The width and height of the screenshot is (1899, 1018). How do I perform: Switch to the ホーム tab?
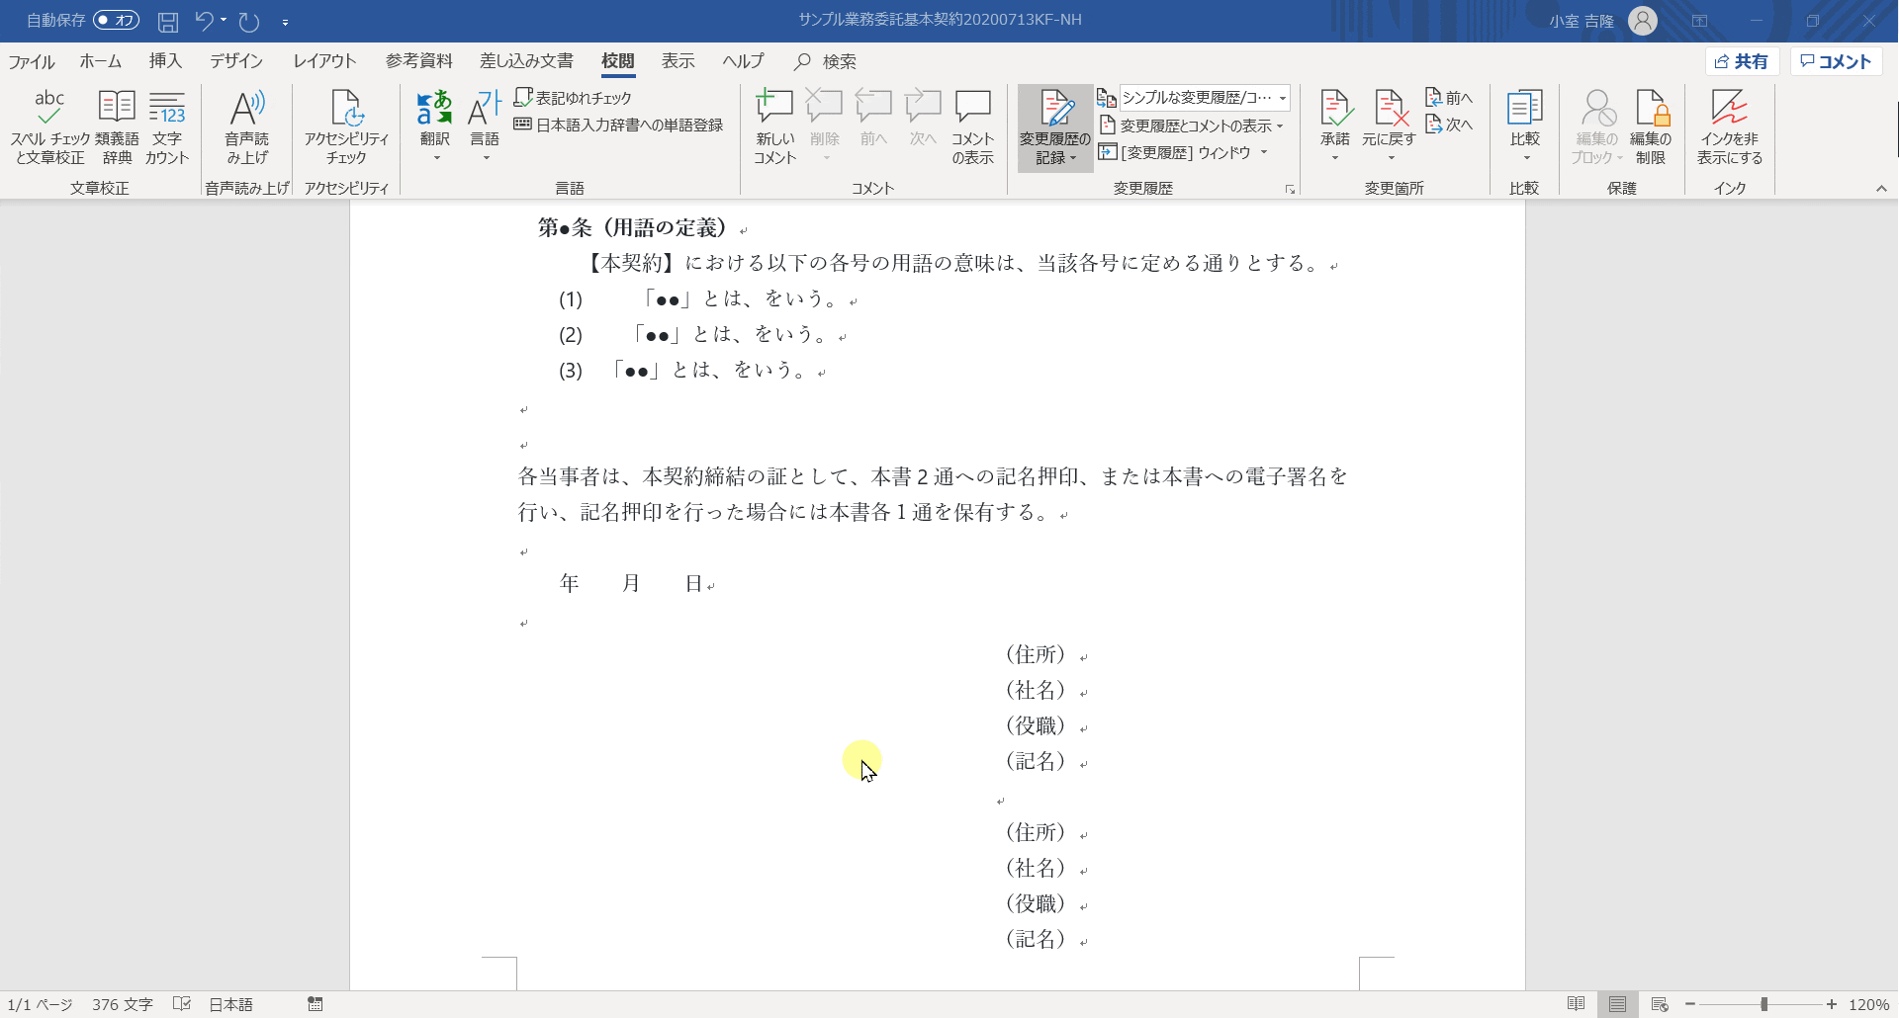pyautogui.click(x=101, y=61)
